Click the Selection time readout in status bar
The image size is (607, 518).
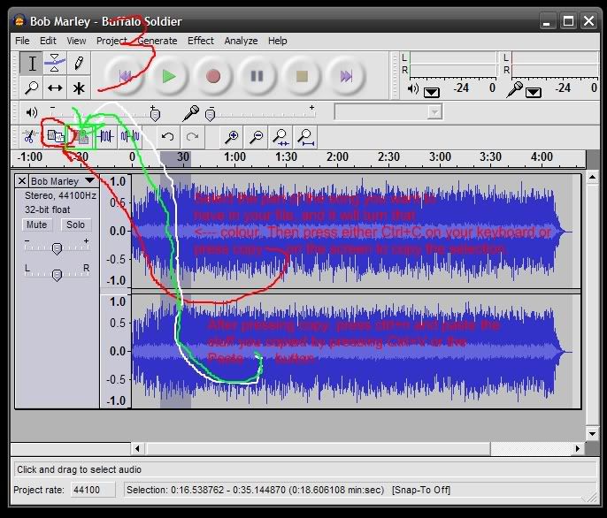(255, 490)
